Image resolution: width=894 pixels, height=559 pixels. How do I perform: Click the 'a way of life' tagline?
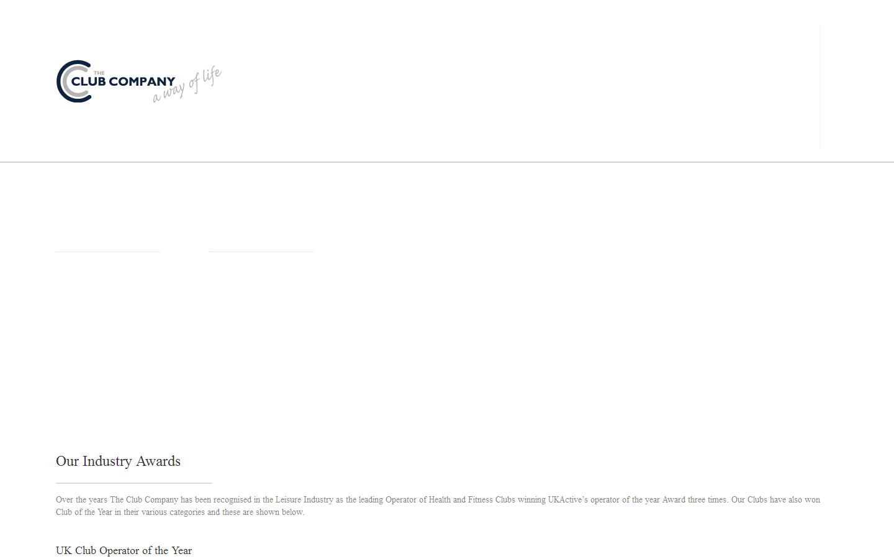(x=187, y=85)
